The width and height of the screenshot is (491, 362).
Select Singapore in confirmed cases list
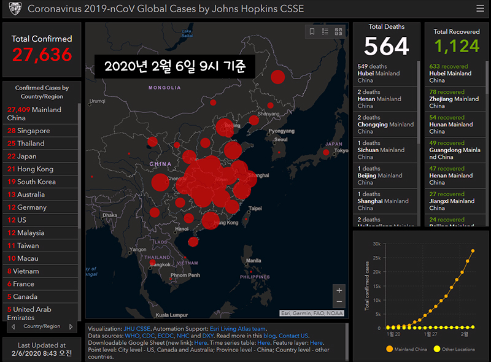click(41, 131)
